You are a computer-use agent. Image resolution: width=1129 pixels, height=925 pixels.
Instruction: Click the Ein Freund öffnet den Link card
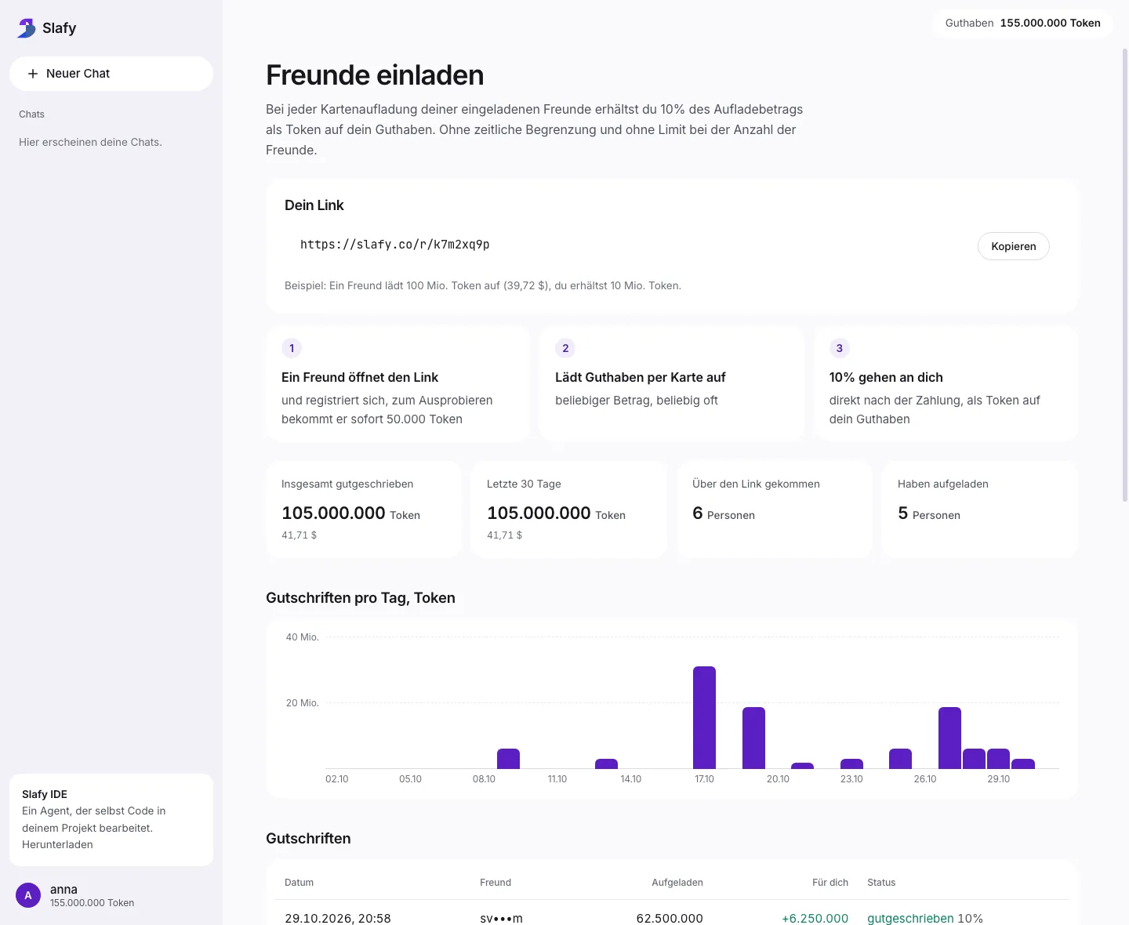pyautogui.click(x=398, y=383)
